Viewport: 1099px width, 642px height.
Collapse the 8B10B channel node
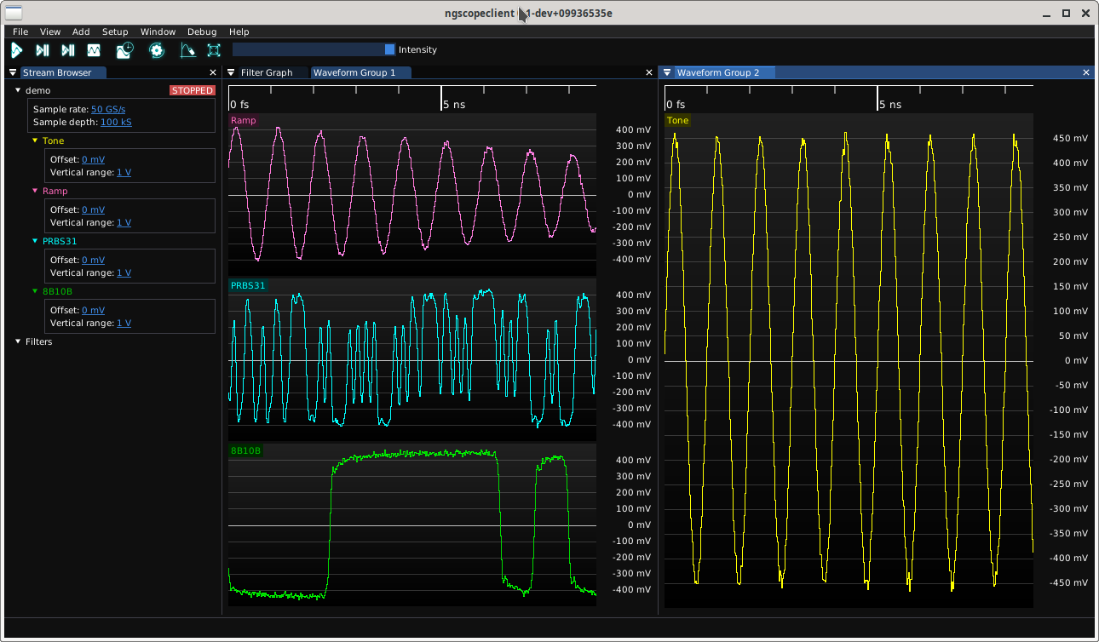pos(35,291)
